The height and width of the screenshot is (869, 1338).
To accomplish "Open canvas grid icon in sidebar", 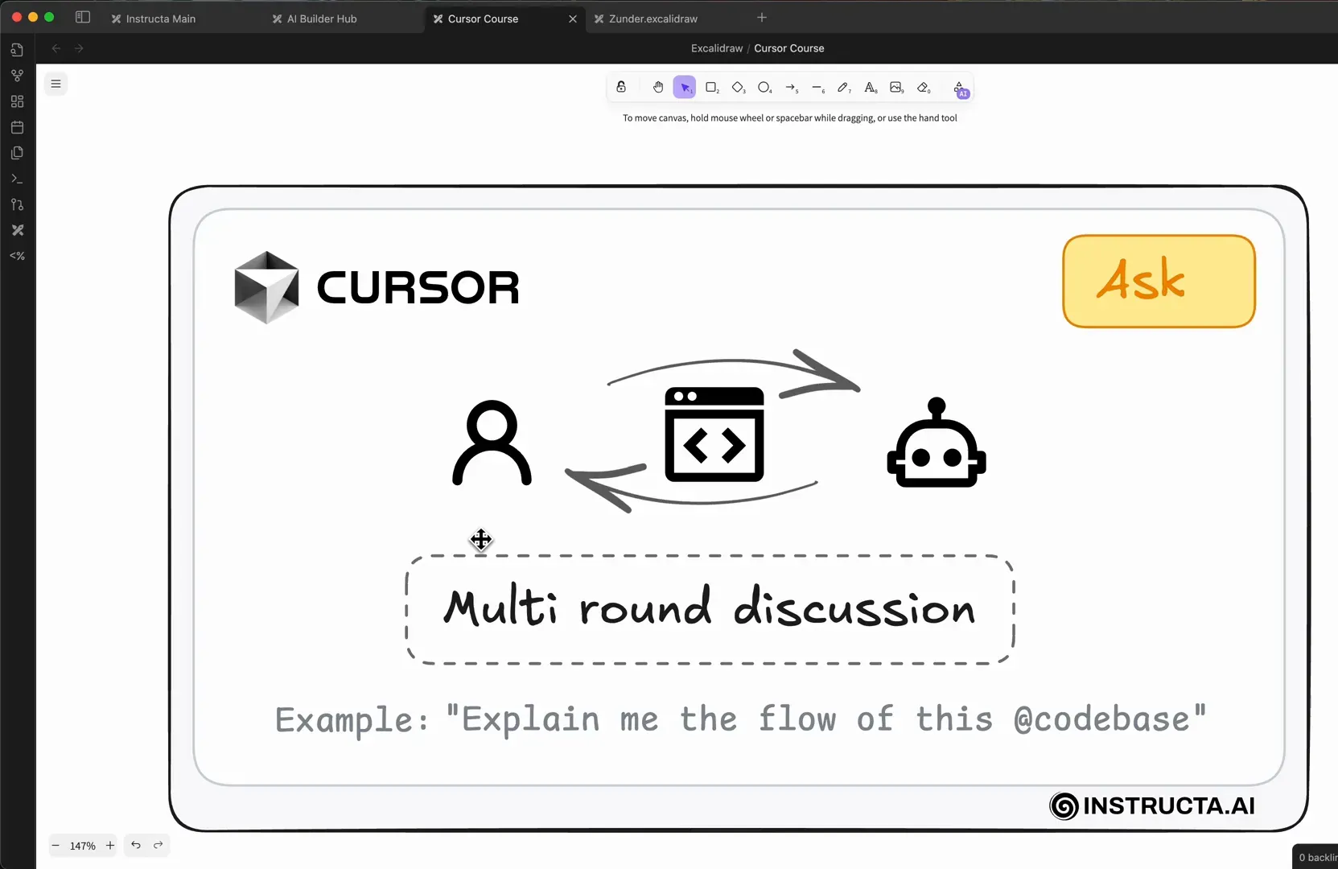I will (17, 101).
